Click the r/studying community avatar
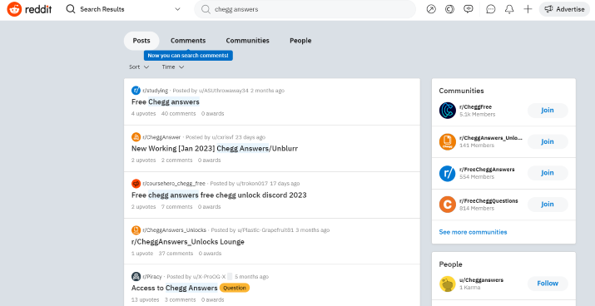This screenshot has width=595, height=306. pos(136,91)
